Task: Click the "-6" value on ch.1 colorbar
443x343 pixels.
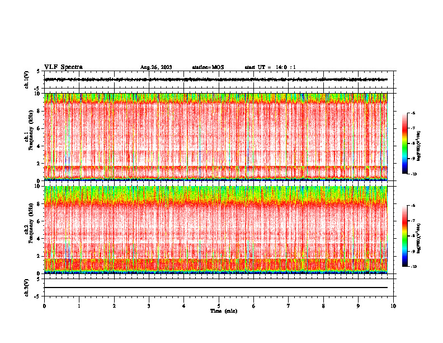Action: click(x=413, y=113)
